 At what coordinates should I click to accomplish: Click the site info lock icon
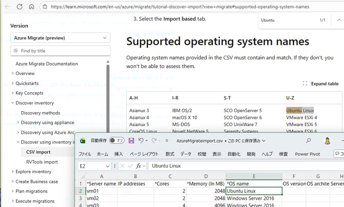(x=45, y=7)
